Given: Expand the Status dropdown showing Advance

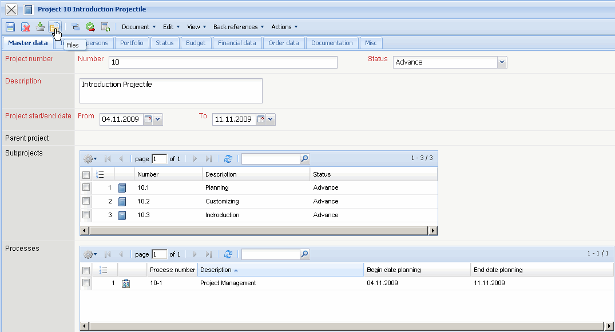Looking at the screenshot, I should pyautogui.click(x=502, y=62).
